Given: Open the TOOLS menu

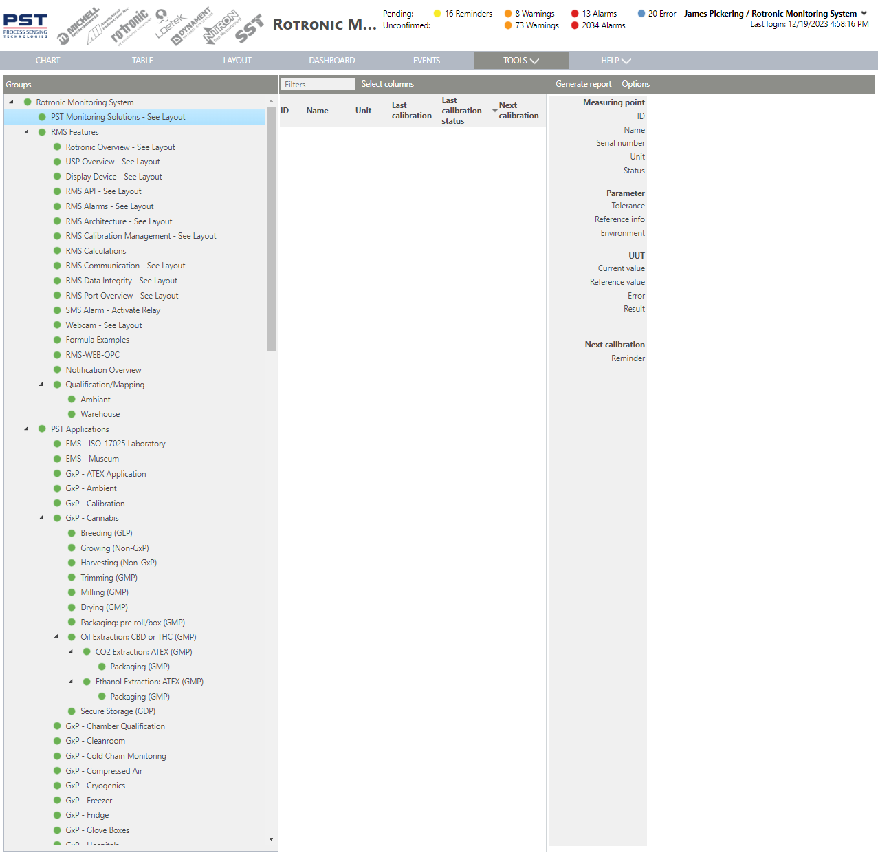Looking at the screenshot, I should point(521,61).
